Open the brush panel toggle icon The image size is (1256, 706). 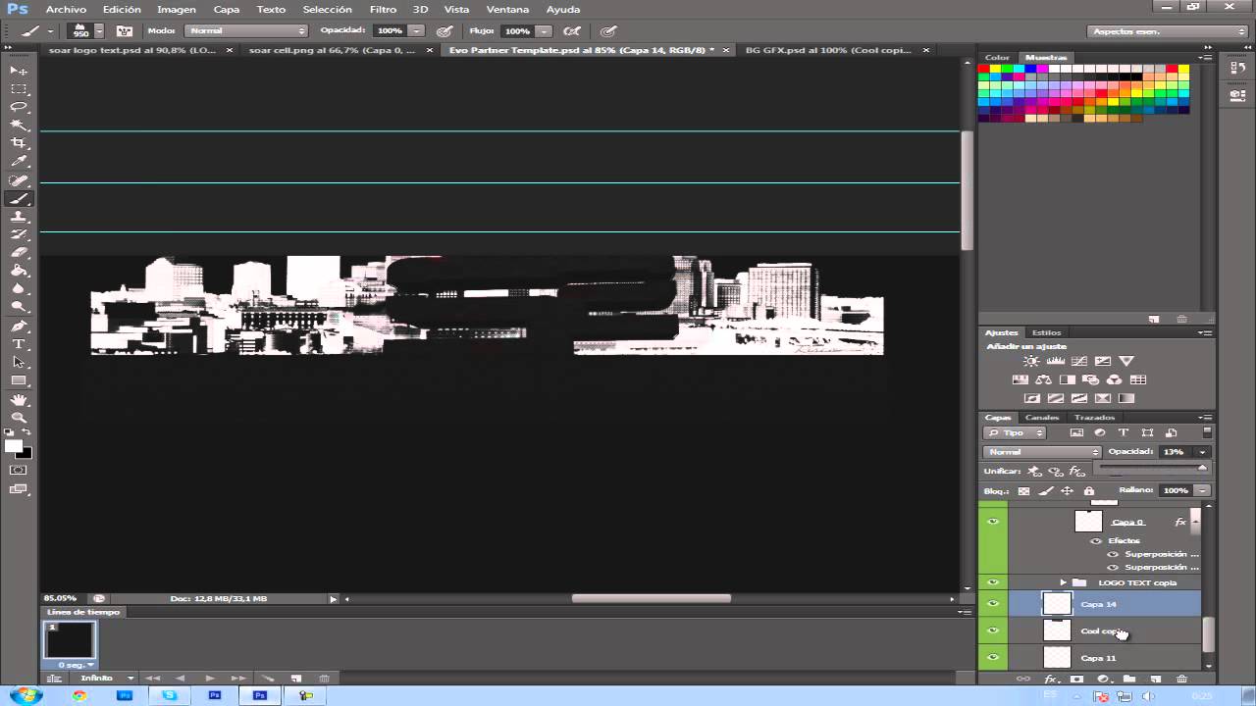coord(125,31)
